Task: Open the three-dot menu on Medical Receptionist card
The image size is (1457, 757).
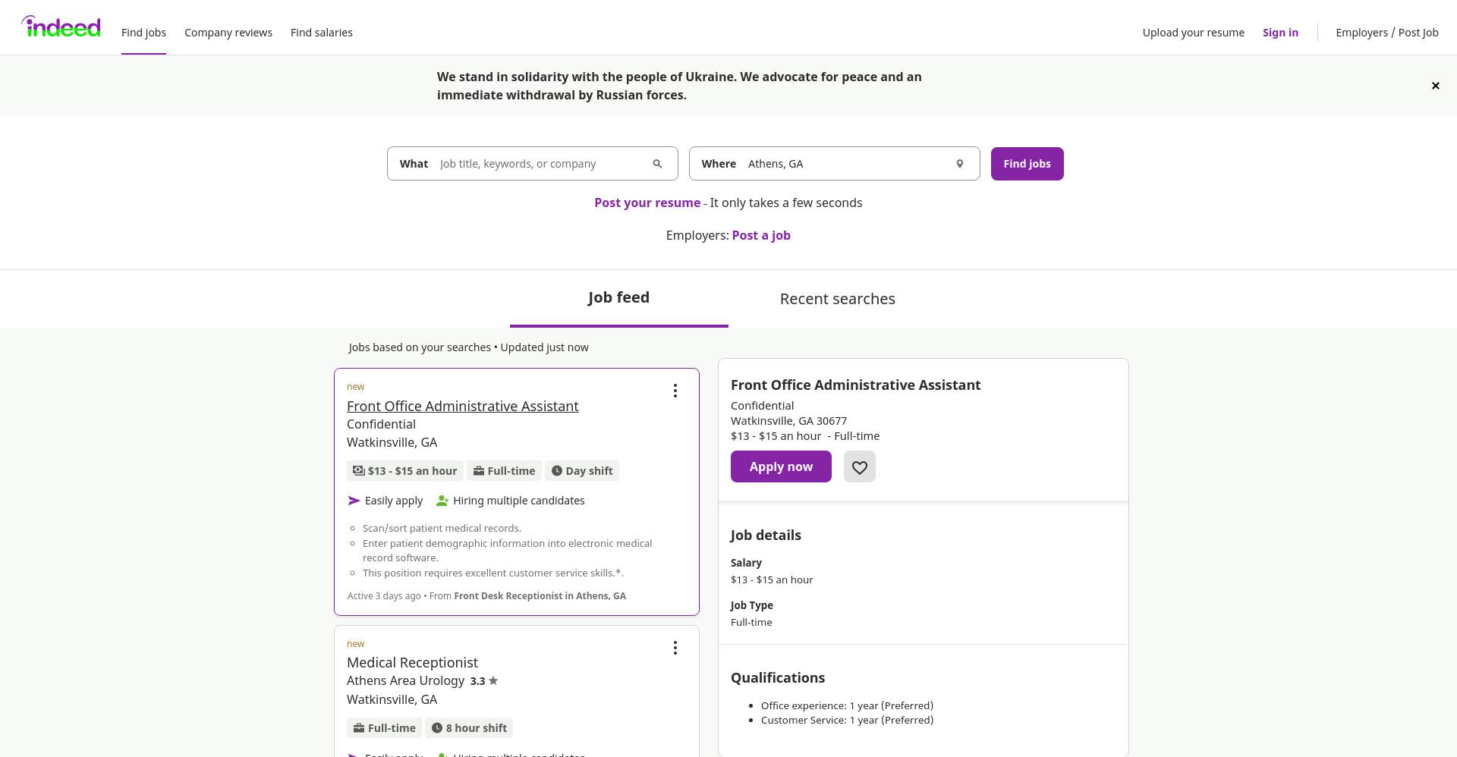Action: [x=675, y=648]
